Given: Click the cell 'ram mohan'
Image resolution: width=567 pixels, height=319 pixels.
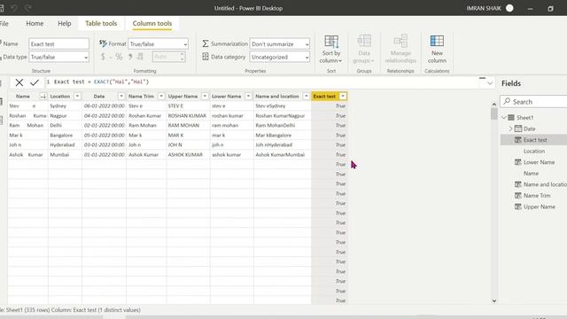Looking at the screenshot, I should coord(225,125).
